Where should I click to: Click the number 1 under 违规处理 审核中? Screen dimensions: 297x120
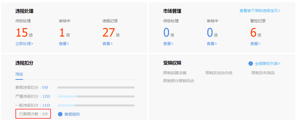click(62, 32)
